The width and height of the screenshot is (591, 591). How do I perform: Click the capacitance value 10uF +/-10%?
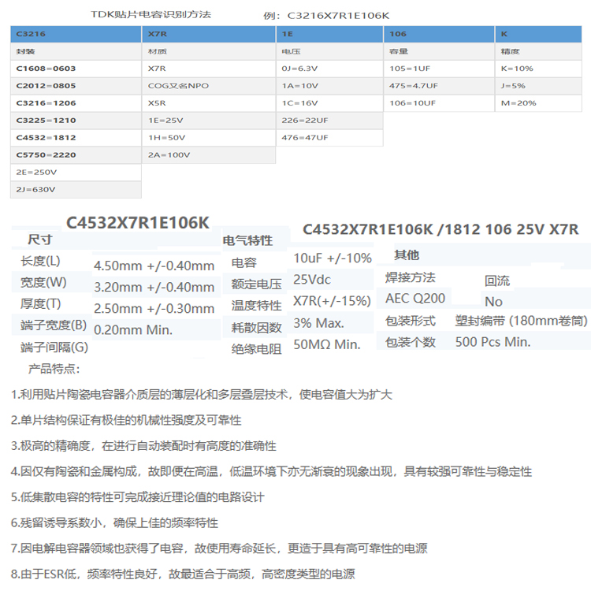tap(333, 258)
